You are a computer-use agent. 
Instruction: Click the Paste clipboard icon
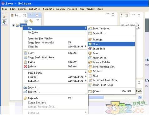[x=25, y=62]
